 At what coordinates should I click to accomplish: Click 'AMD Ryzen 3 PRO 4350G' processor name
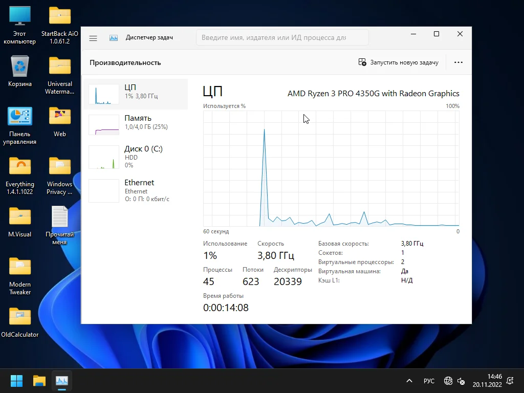[373, 94]
